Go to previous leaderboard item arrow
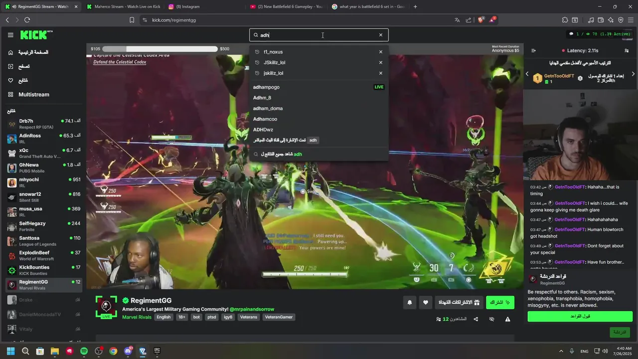The width and height of the screenshot is (638, 359). pos(527,74)
